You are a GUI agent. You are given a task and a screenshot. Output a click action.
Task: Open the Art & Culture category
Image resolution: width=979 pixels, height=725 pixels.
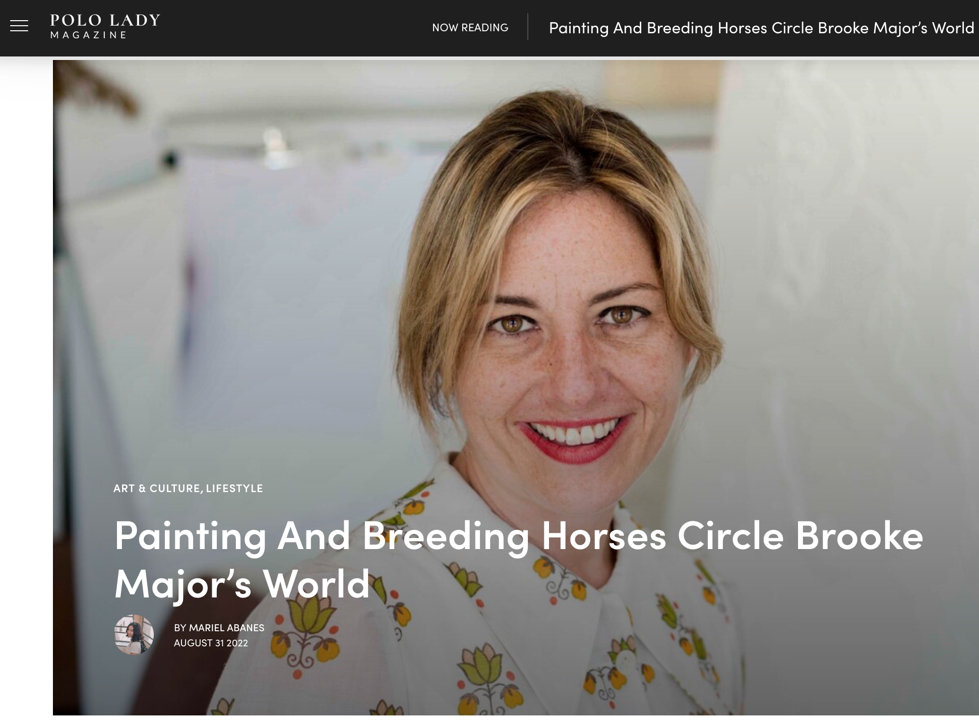tap(157, 488)
